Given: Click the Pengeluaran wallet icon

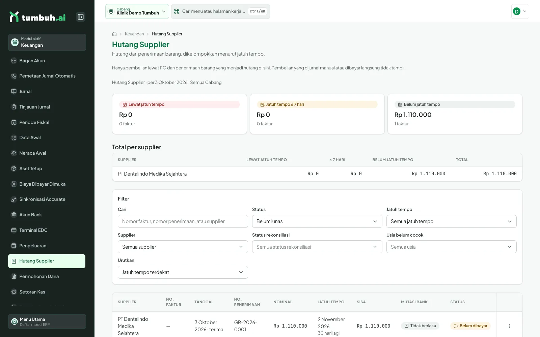Looking at the screenshot, I should [14, 246].
